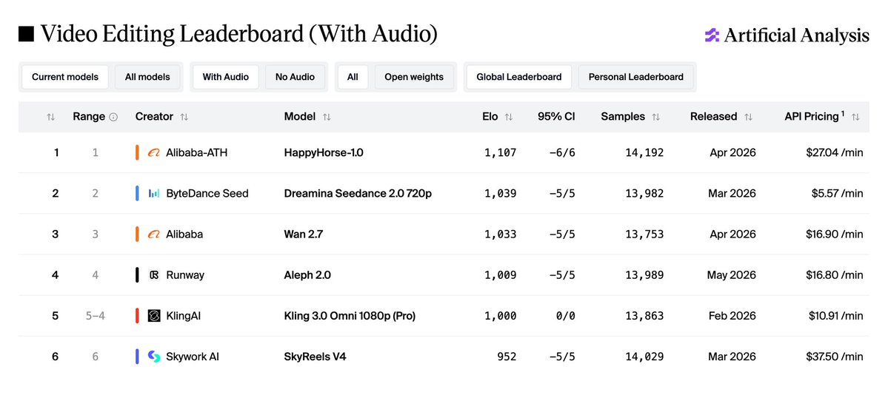This screenshot has height=395, width=888.
Task: Open the Range column info icon
Action: [113, 117]
